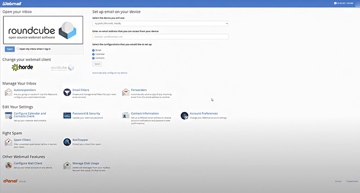The width and height of the screenshot is (360, 193).
Task: Open the Contact Information link
Action: (145, 113)
